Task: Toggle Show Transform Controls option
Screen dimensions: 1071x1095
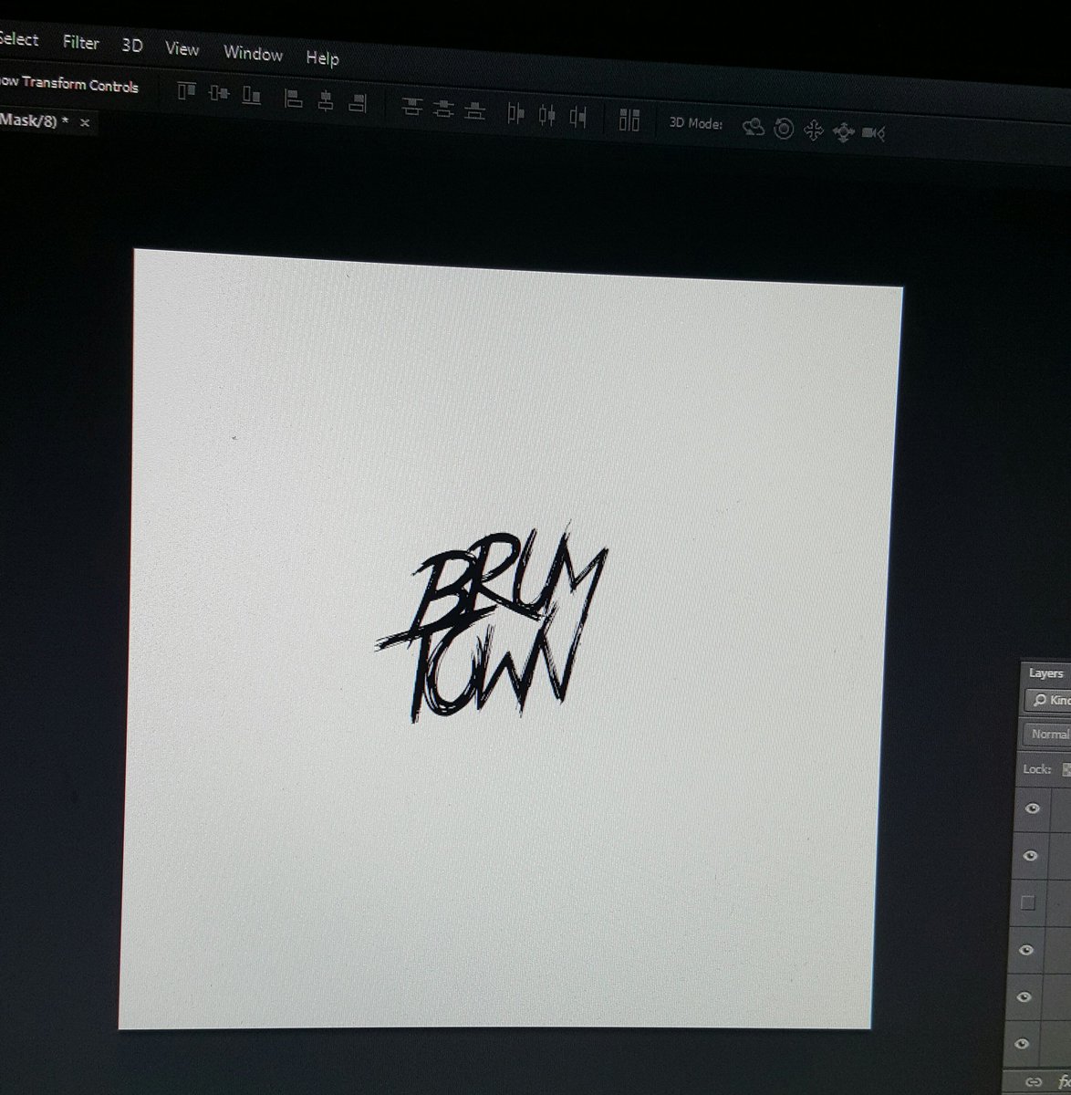Action: click(69, 84)
